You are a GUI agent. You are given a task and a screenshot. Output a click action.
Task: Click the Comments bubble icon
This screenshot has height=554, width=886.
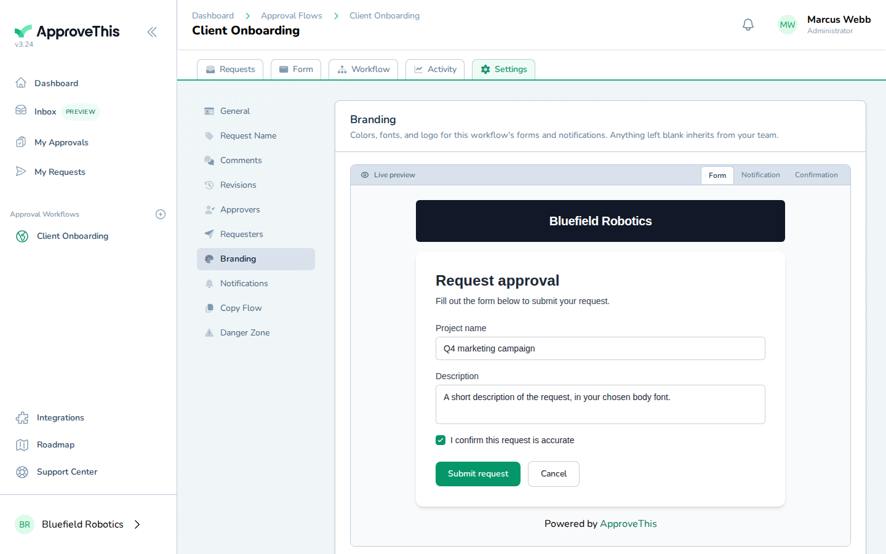pyautogui.click(x=209, y=161)
